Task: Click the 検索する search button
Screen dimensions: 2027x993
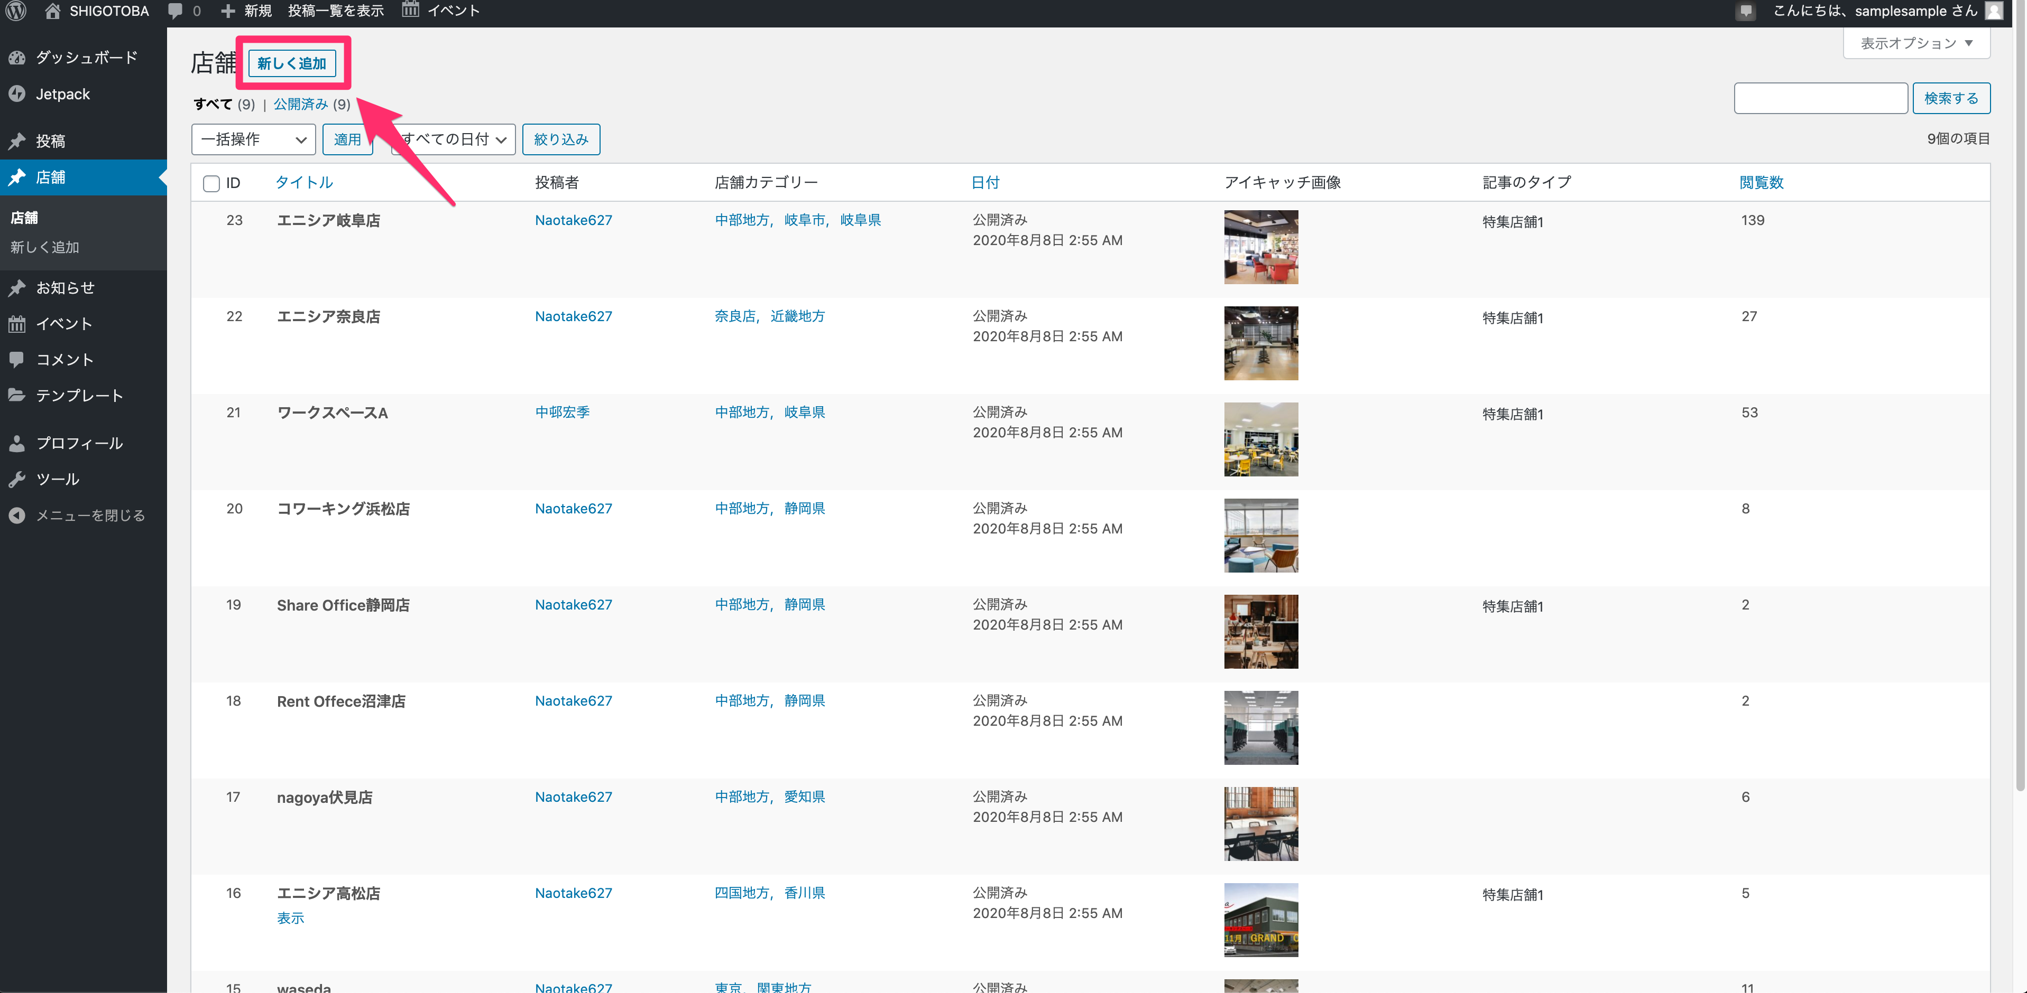Action: (1951, 98)
